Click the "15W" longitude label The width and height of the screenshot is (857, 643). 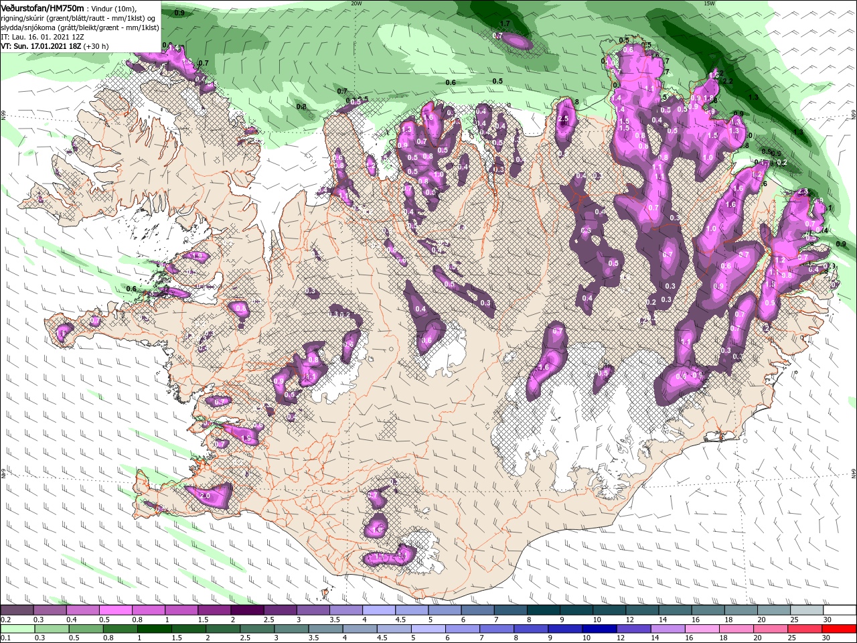point(709,3)
